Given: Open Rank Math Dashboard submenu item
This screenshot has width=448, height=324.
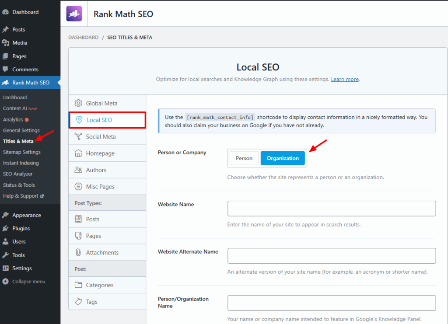Looking at the screenshot, I should pos(15,98).
